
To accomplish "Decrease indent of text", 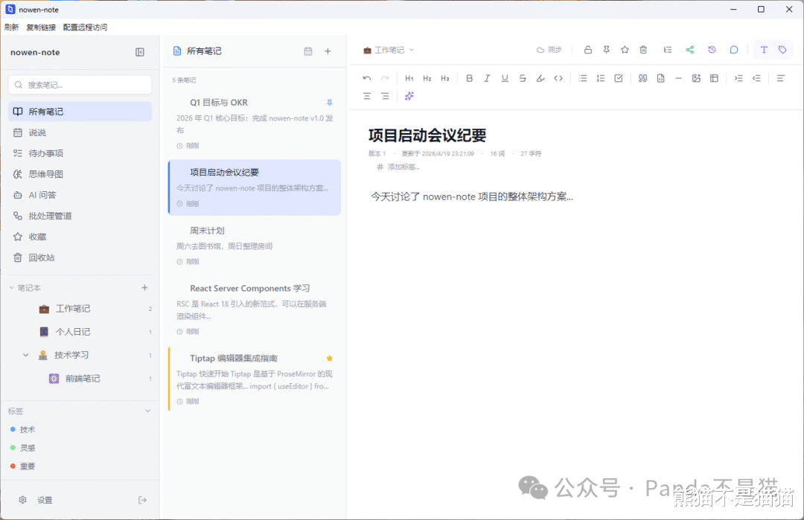I will pyautogui.click(x=756, y=78).
